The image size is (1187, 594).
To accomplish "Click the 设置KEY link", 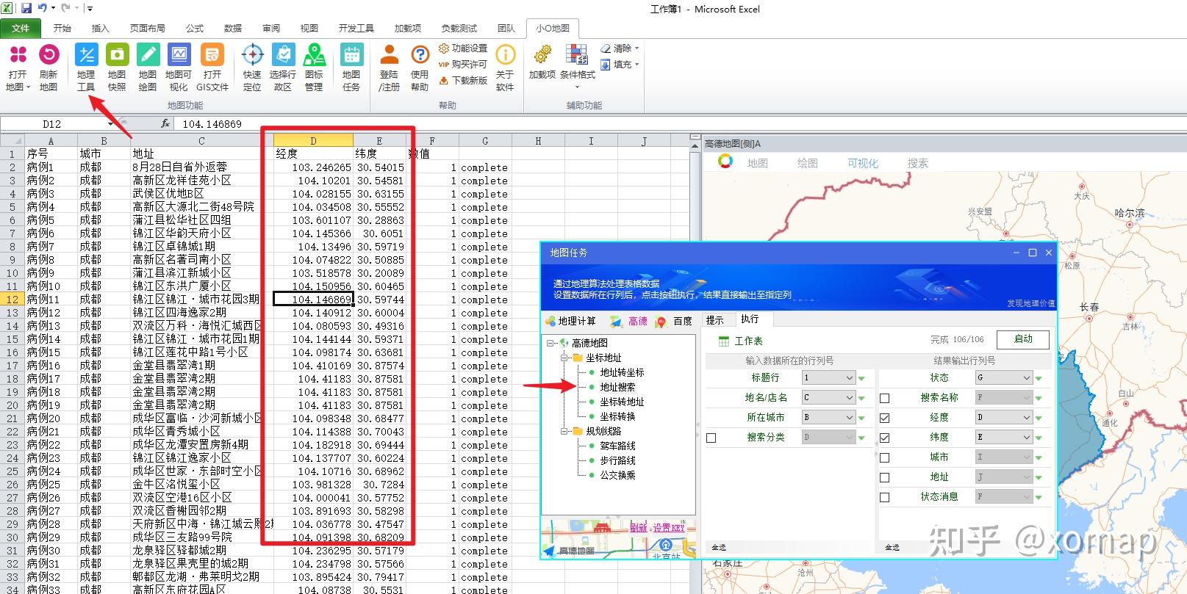I will tap(669, 528).
